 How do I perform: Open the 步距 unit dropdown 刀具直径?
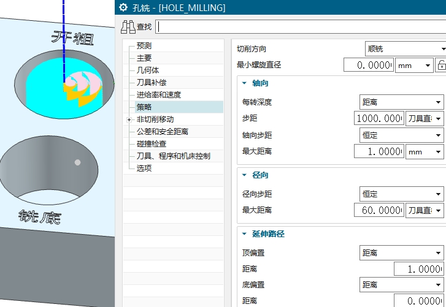(425, 118)
